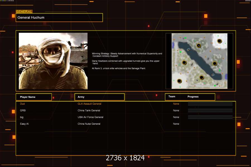Select the Easy AI player row
The width and height of the screenshot is (251, 167).
[x=24, y=124]
